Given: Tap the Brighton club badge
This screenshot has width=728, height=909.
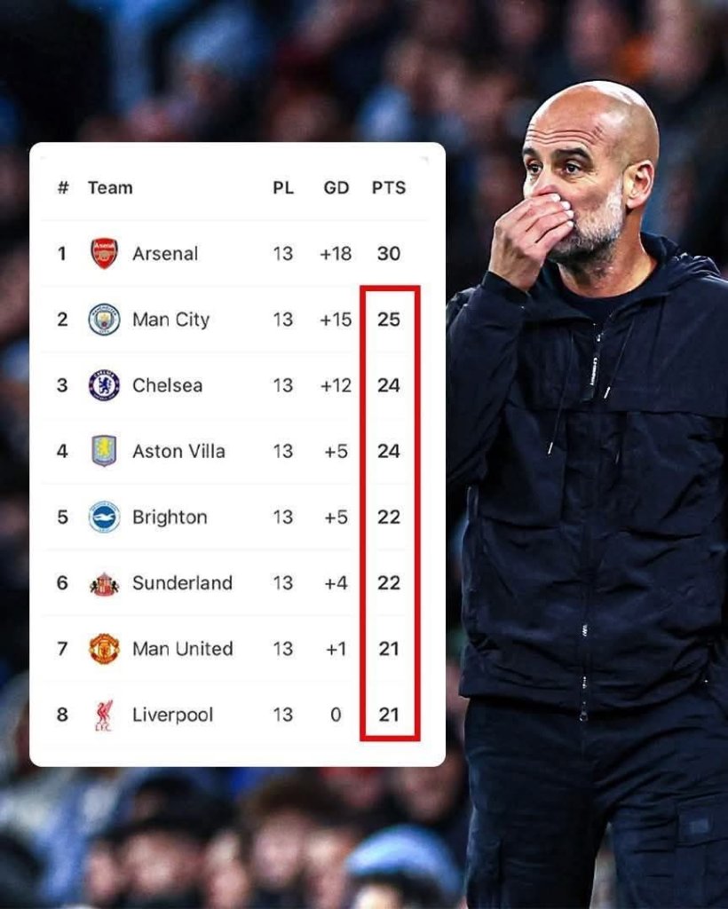Looking at the screenshot, I should (x=104, y=517).
